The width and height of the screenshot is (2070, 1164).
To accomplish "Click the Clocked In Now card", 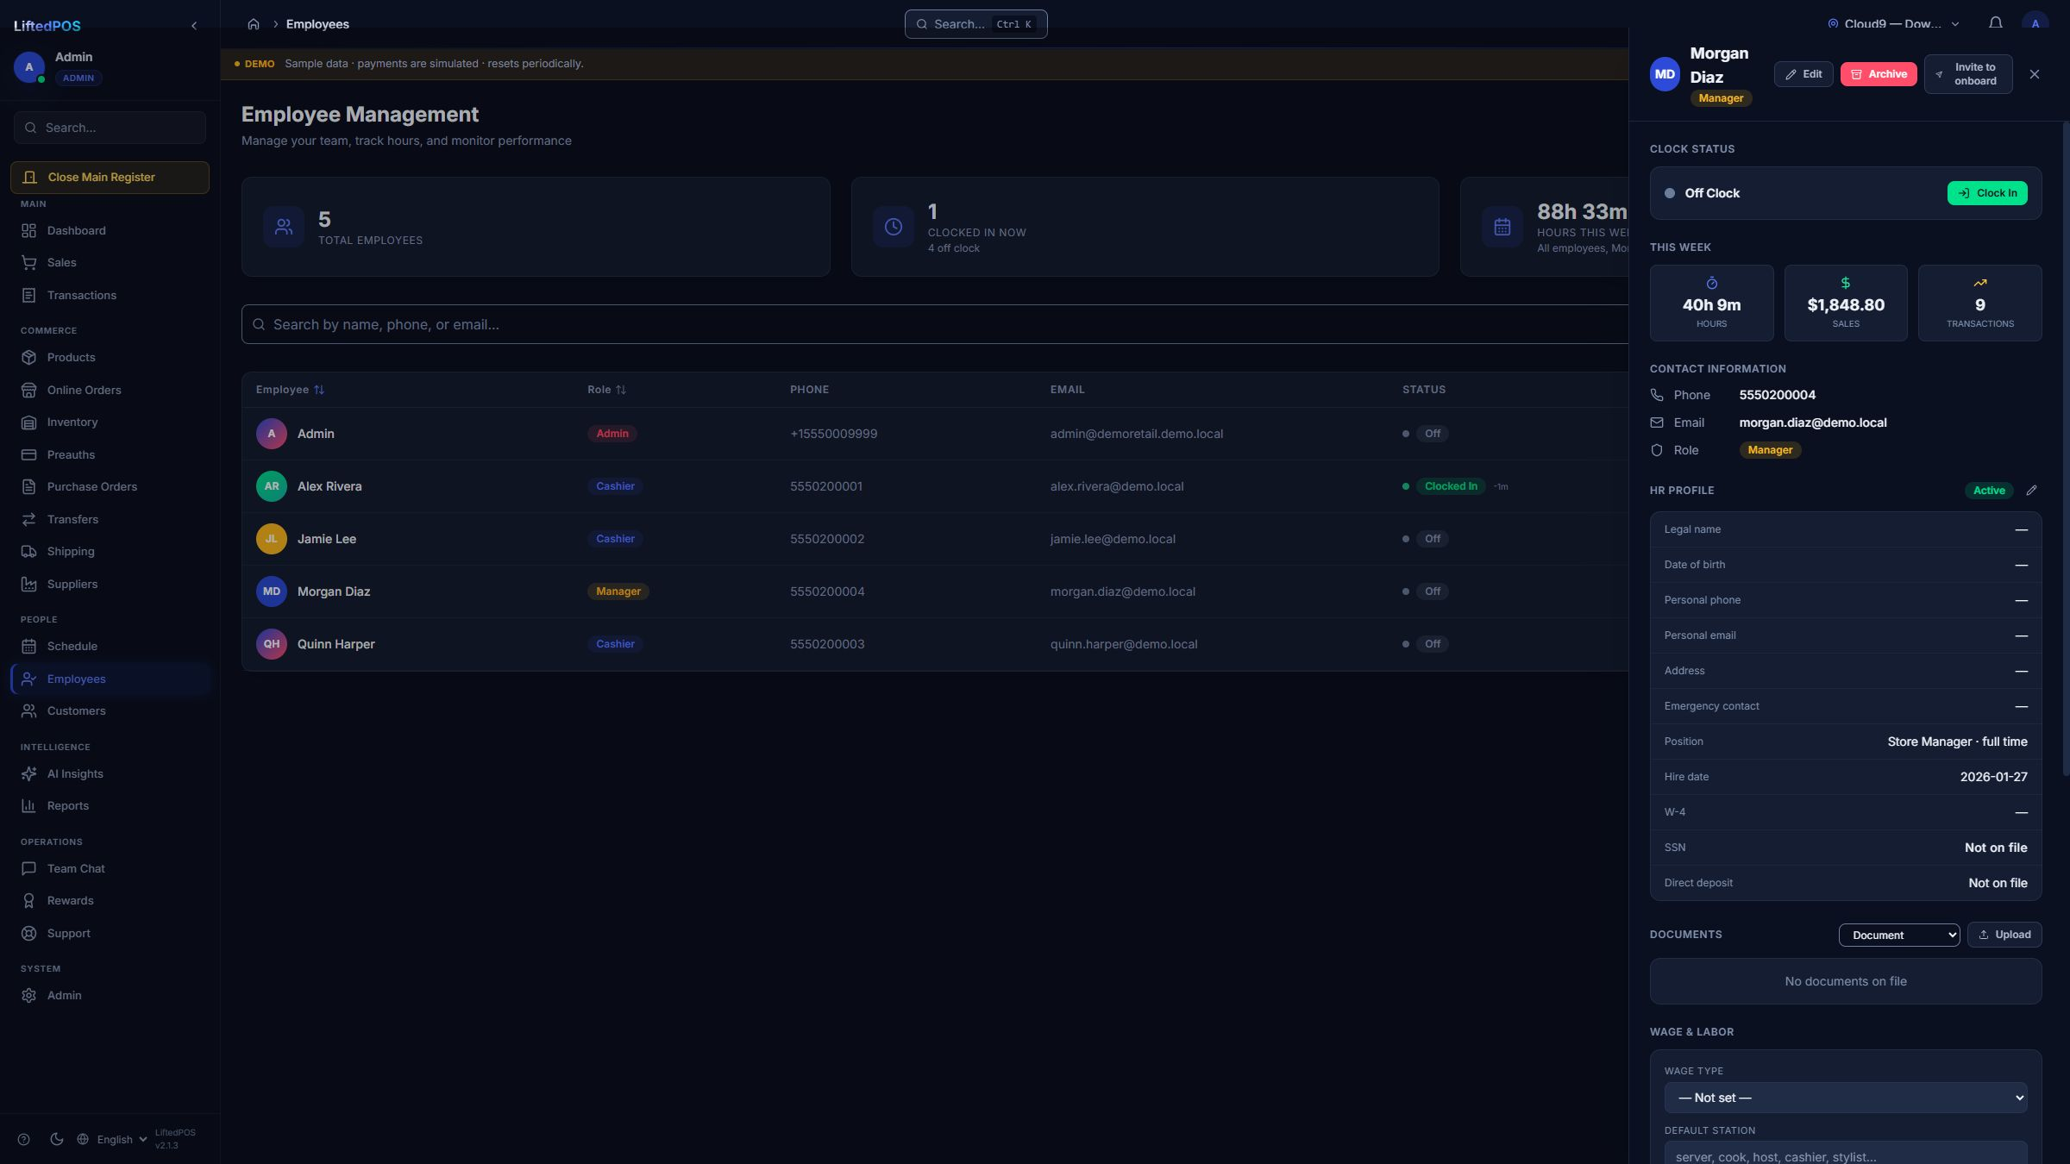I will click(1145, 227).
